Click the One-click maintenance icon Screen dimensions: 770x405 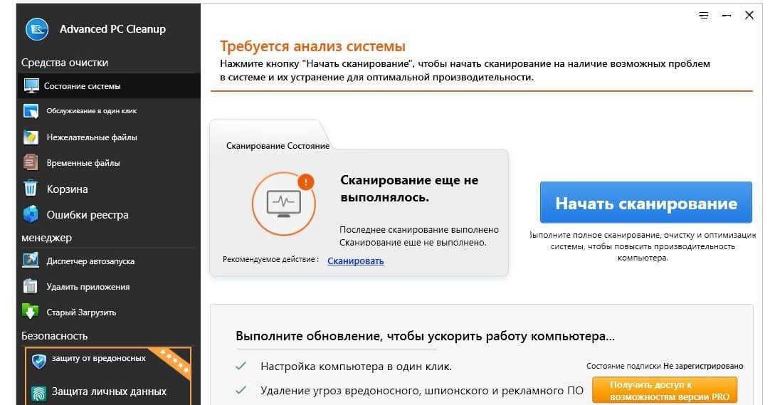pos(31,111)
